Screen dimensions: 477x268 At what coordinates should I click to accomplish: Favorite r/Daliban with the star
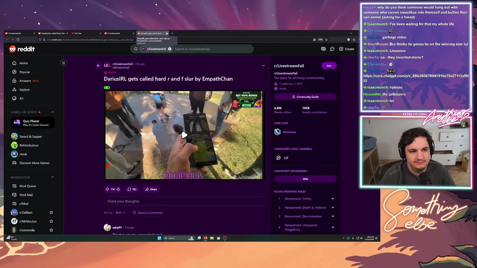tap(51, 213)
